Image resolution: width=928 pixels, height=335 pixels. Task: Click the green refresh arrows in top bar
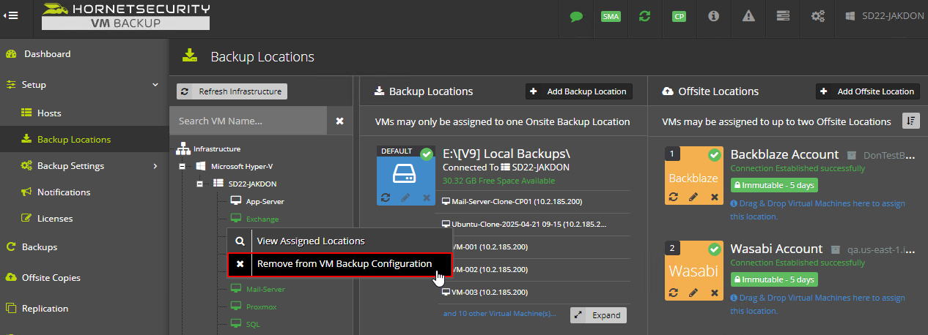645,16
